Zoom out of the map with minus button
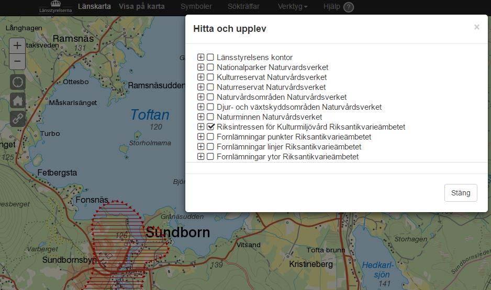This screenshot has height=290, width=491. tap(17, 61)
